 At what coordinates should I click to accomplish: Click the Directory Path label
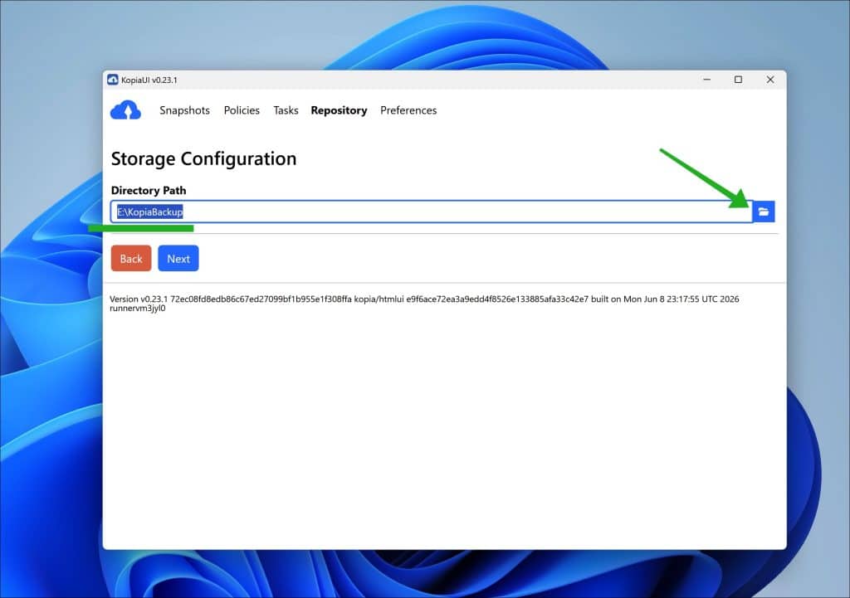[149, 190]
